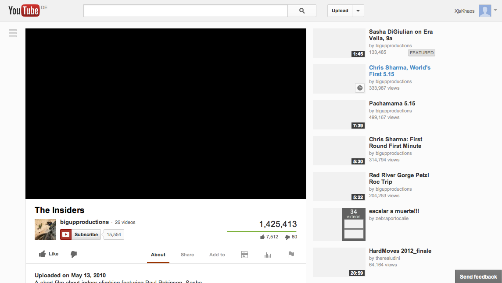
Task: Click the XjsKhaos profile avatar
Action: pos(485,10)
